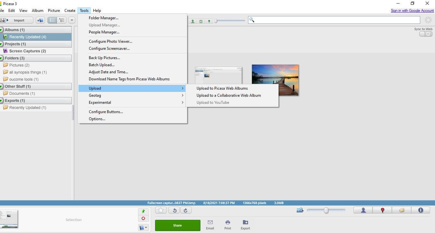The height and width of the screenshot is (233, 435).
Task: Open the Picture menu
Action: 54,11
